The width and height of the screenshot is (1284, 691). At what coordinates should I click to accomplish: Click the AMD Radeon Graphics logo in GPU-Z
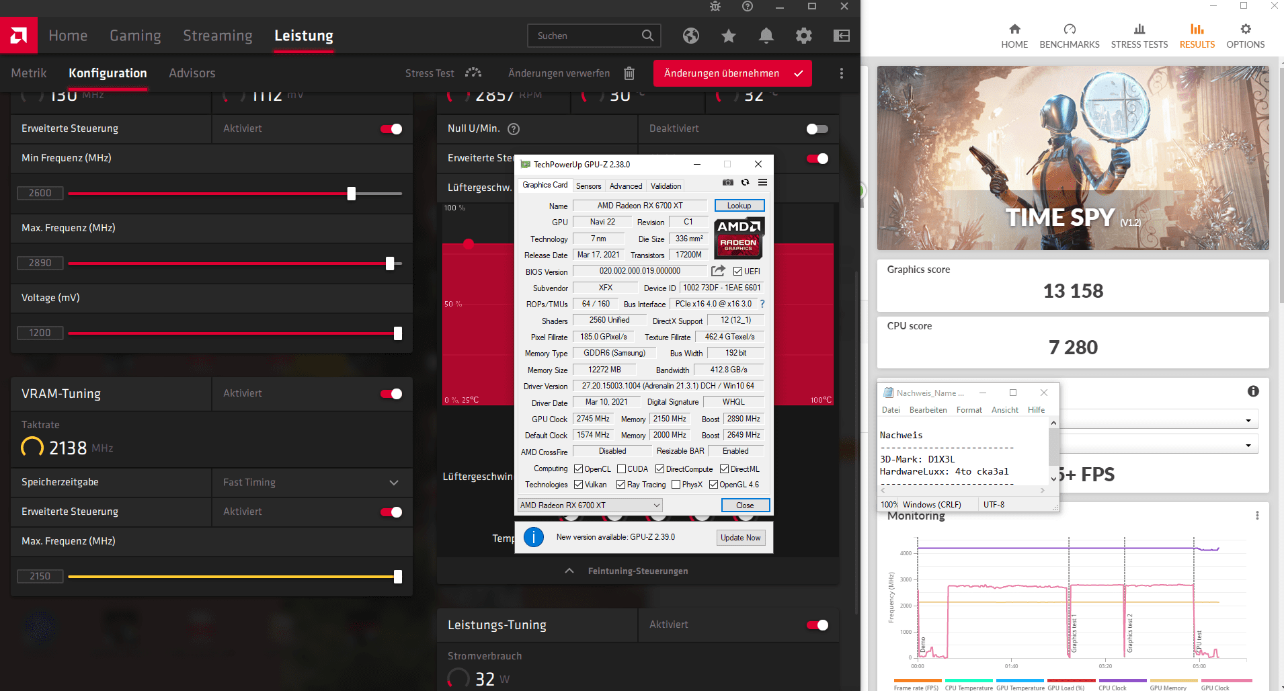(739, 238)
